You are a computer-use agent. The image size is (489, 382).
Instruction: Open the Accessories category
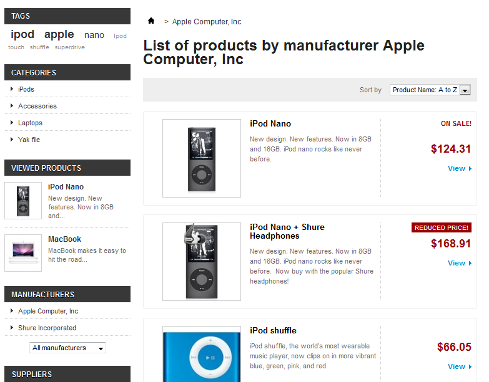tap(37, 106)
